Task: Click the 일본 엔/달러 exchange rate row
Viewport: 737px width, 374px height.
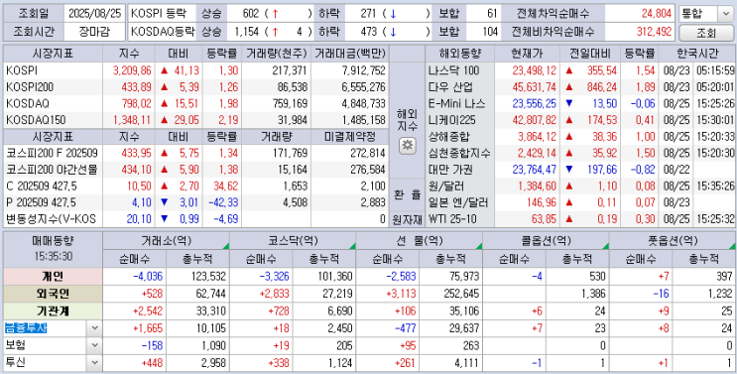Action: [x=580, y=202]
